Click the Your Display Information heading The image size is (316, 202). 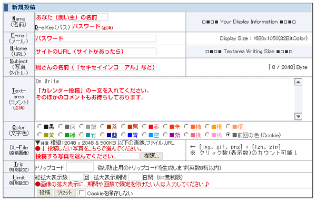click(249, 22)
